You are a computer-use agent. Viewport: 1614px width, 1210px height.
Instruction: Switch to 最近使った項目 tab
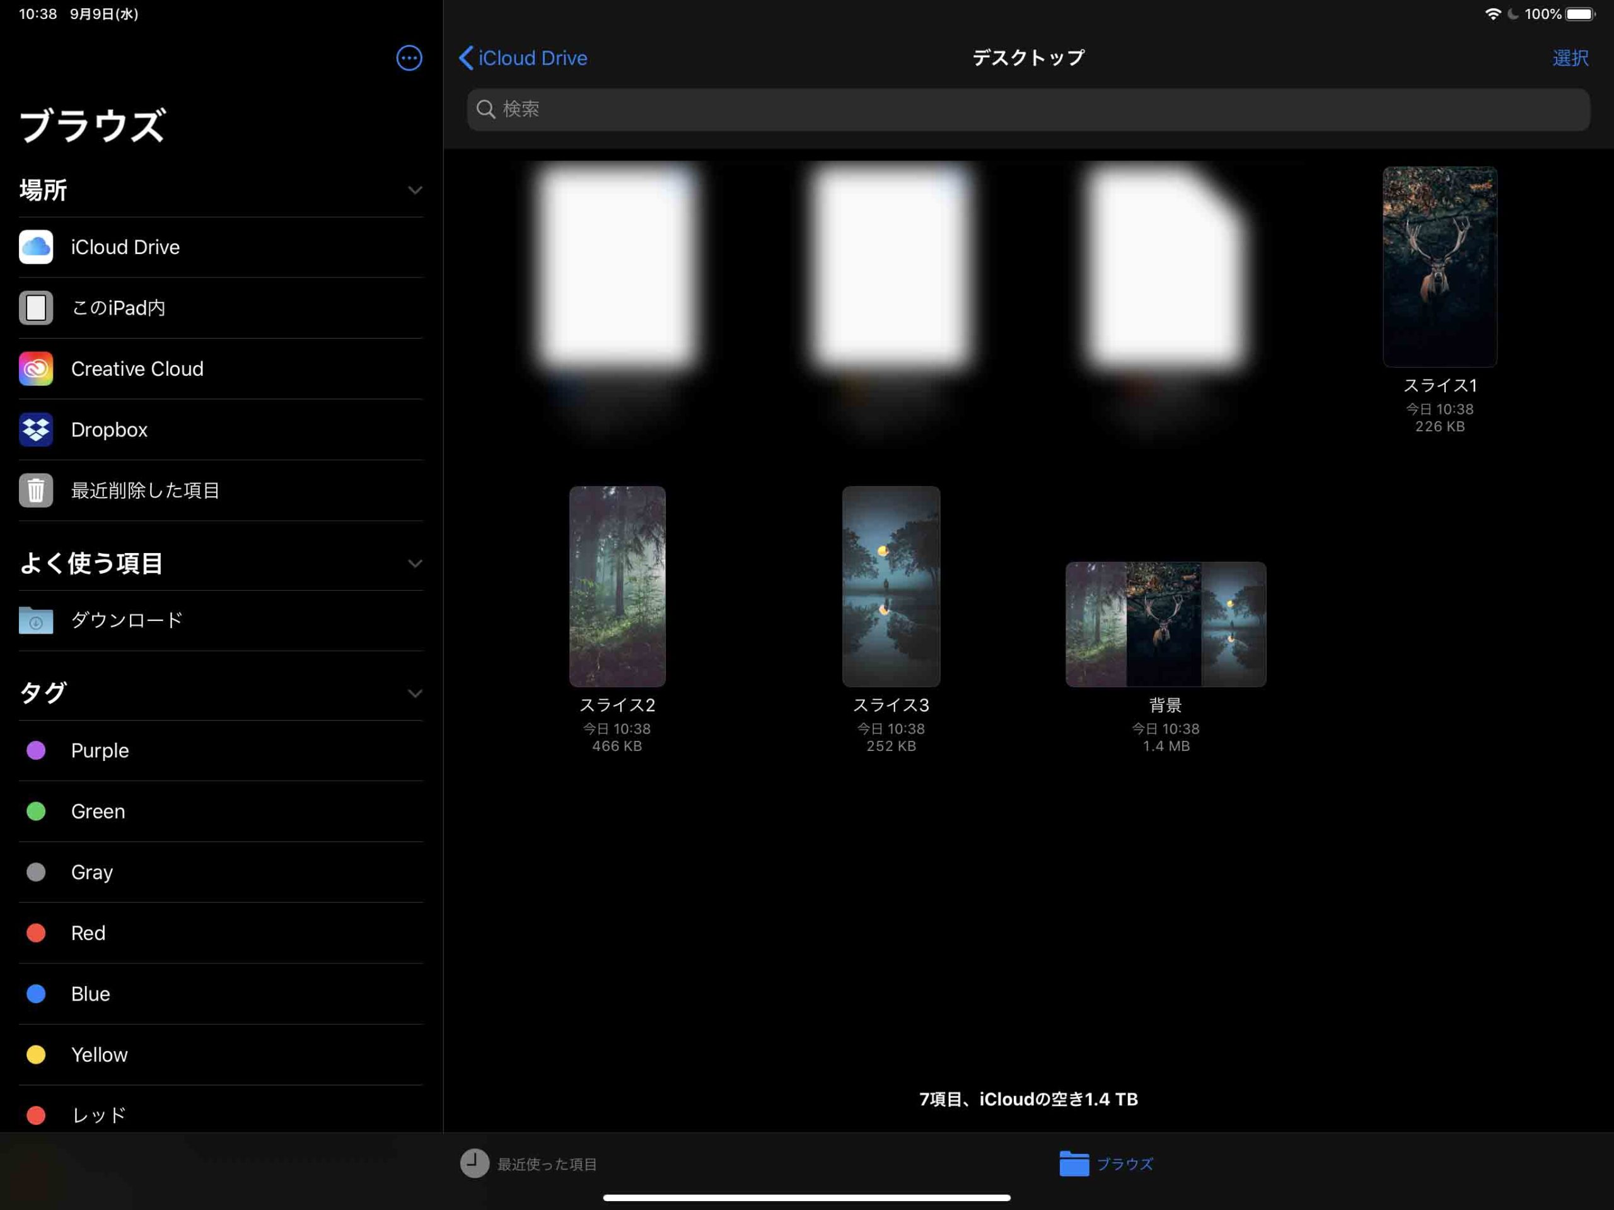[x=528, y=1163]
